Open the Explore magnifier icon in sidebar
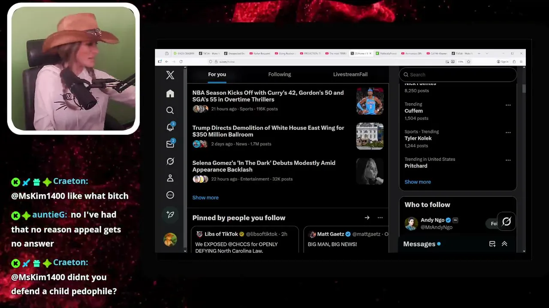The height and width of the screenshot is (308, 549). click(170, 110)
